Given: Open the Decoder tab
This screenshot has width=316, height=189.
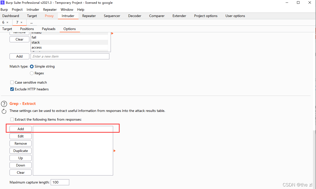Looking at the screenshot, I should click(135, 16).
